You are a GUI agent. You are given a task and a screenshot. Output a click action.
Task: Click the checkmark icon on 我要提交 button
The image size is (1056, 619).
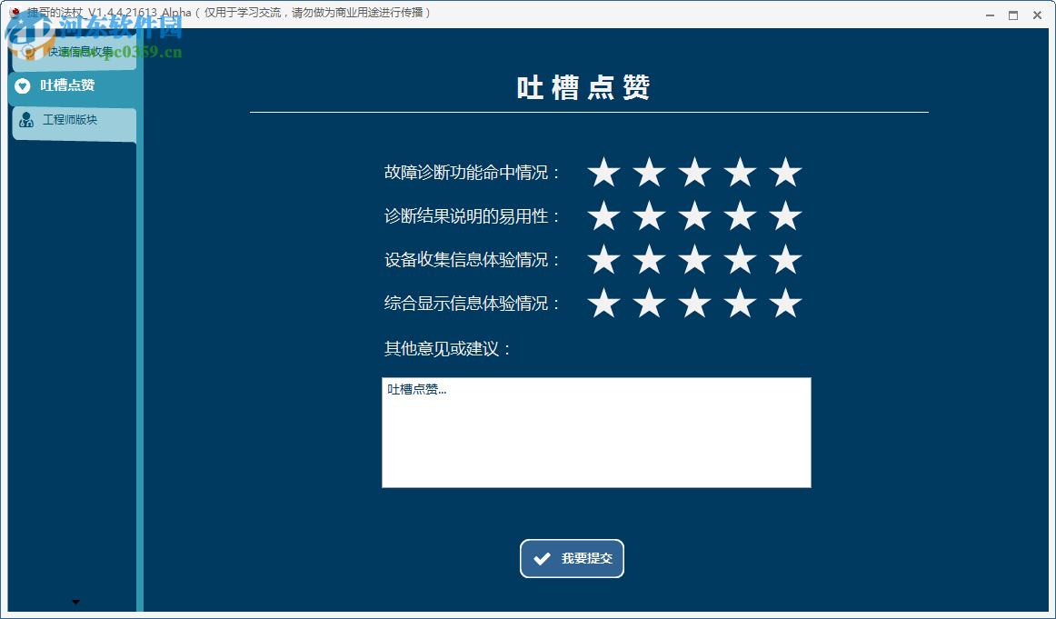tap(543, 558)
